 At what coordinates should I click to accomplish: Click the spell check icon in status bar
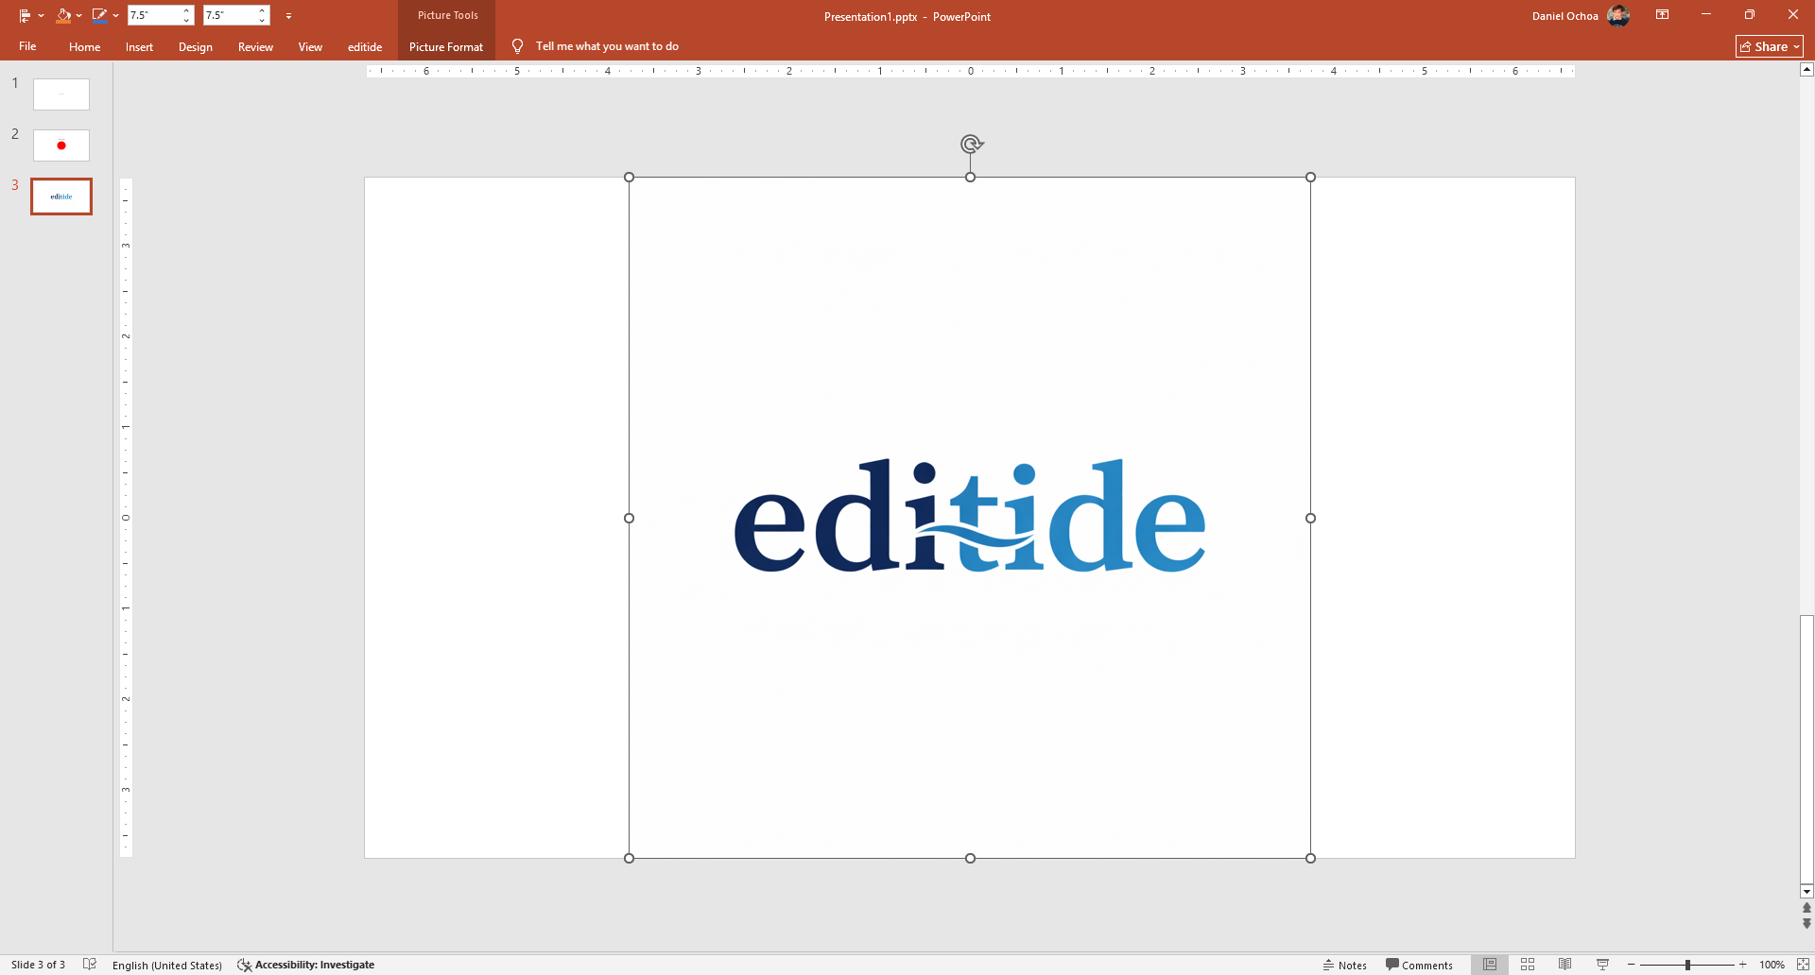90,965
